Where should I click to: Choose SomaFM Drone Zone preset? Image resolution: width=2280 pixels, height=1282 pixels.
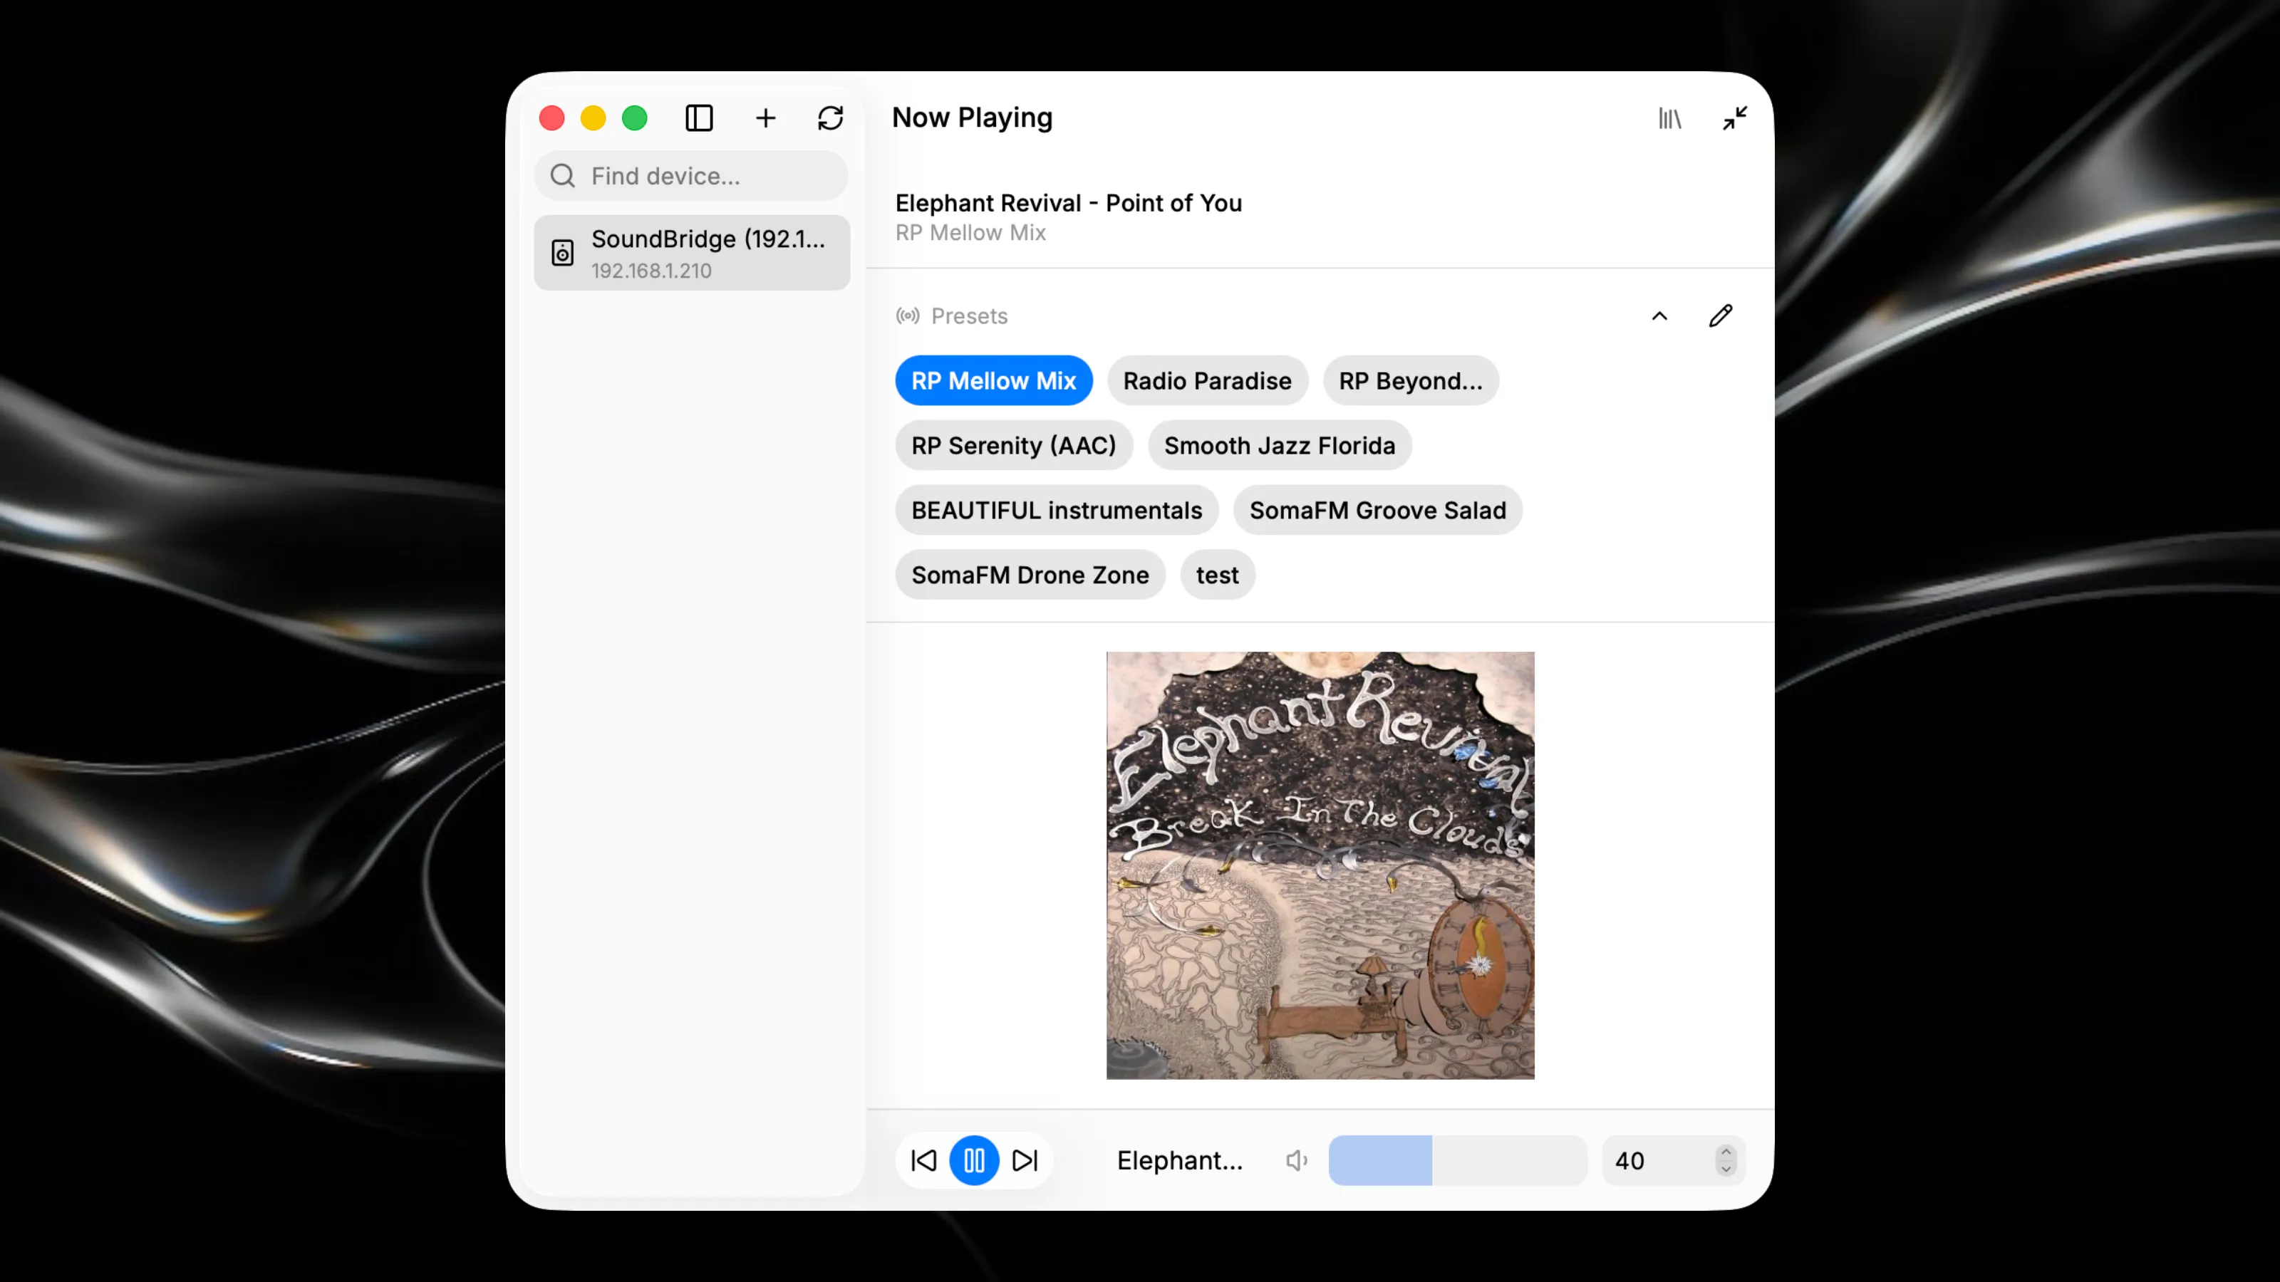[x=1030, y=574]
